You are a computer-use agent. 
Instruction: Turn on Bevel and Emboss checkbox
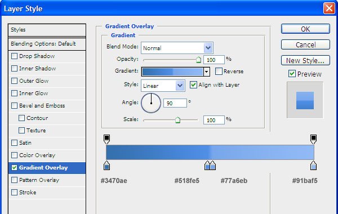point(14,106)
